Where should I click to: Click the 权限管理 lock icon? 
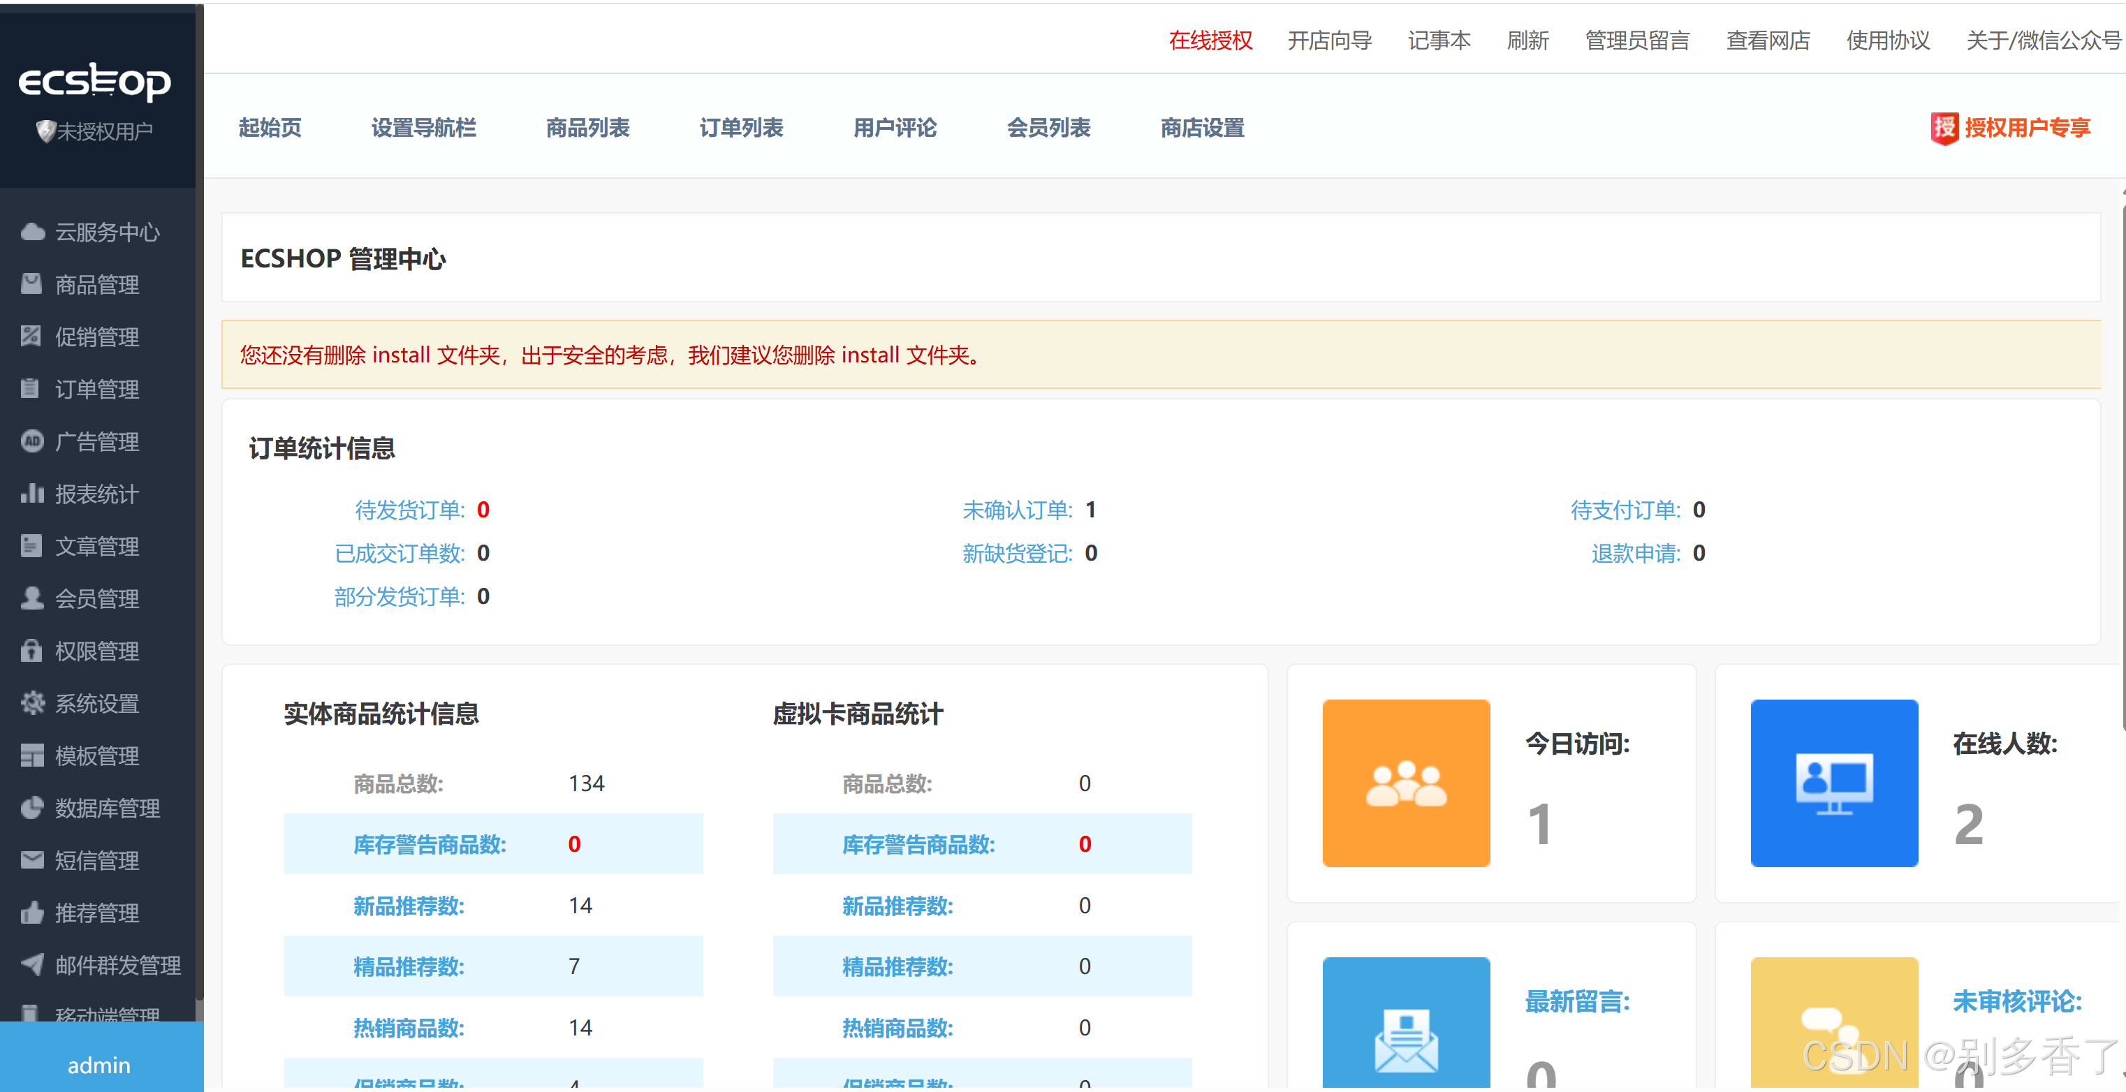point(31,651)
